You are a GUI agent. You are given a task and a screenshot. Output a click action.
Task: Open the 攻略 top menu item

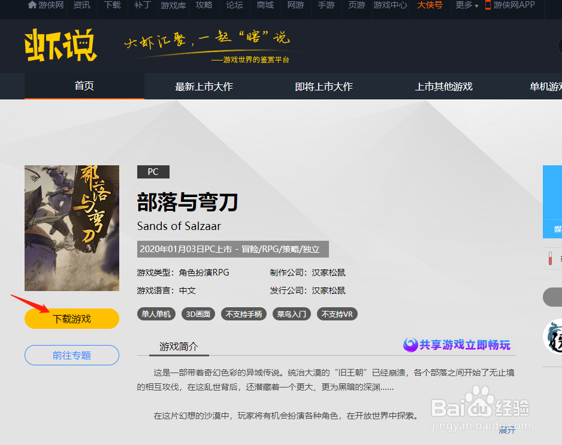pos(204,5)
